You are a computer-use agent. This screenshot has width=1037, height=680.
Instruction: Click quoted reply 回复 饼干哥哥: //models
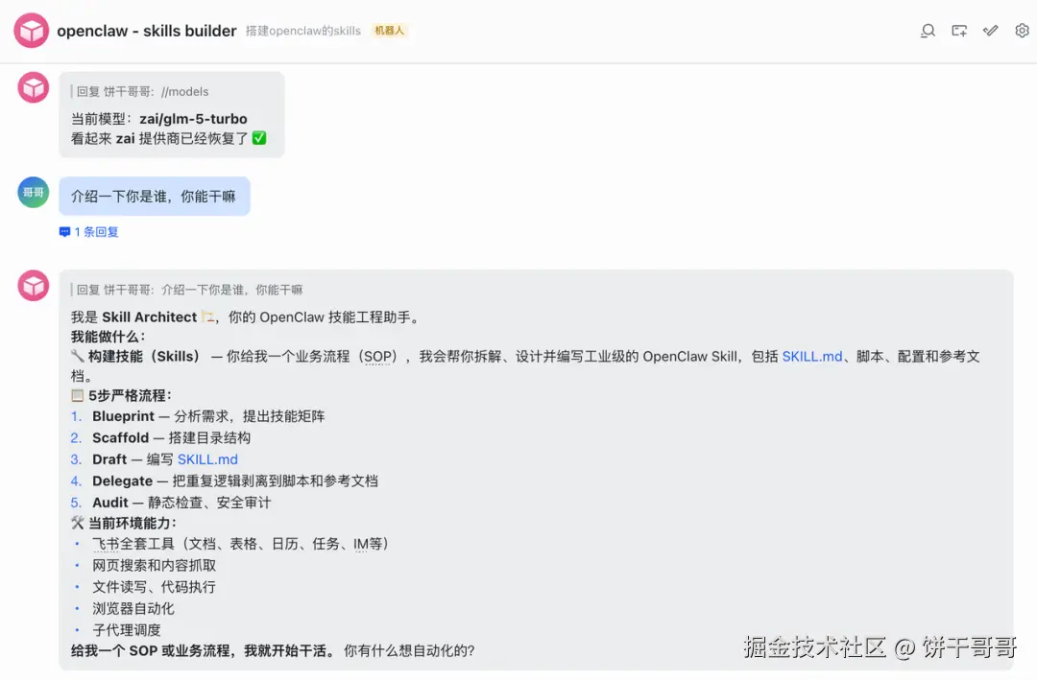tap(142, 92)
